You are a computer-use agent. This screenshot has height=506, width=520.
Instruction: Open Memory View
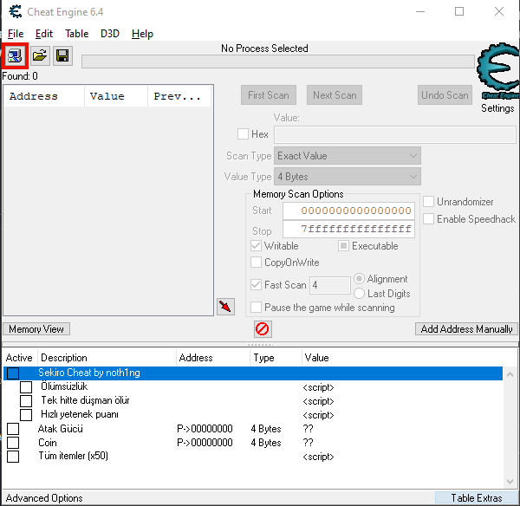click(36, 329)
